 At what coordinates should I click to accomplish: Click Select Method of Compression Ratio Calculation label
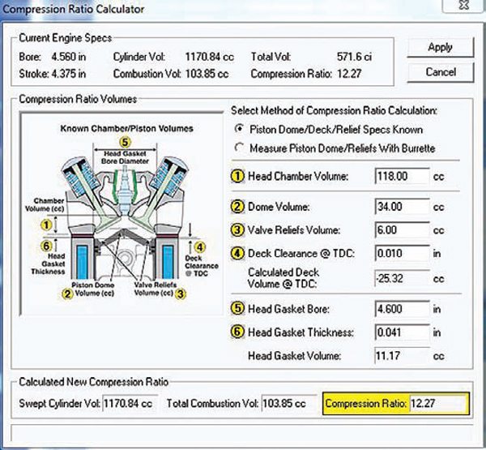pyautogui.click(x=334, y=110)
